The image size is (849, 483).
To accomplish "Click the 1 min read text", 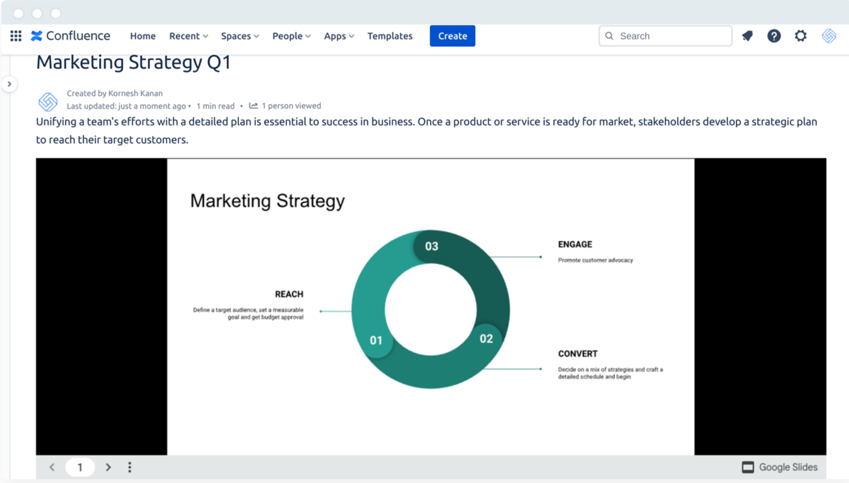I will pyautogui.click(x=215, y=106).
